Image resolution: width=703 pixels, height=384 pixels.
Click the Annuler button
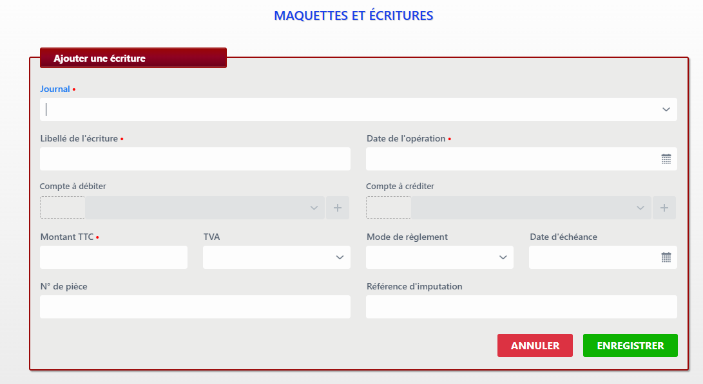pyautogui.click(x=535, y=345)
